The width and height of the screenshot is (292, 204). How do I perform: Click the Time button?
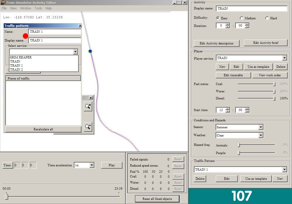(x=8, y=165)
